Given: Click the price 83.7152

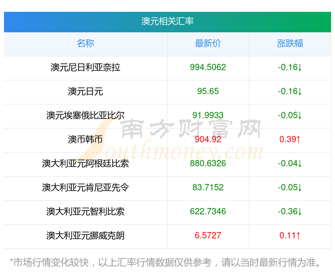Looking at the screenshot, I should pyautogui.click(x=208, y=188).
